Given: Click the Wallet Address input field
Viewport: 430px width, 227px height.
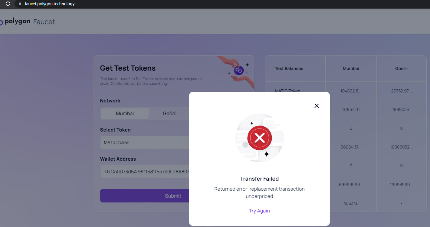Looking at the screenshot, I should click(145, 172).
